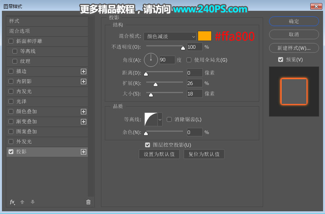Click the 取消 cancel button

294,34
